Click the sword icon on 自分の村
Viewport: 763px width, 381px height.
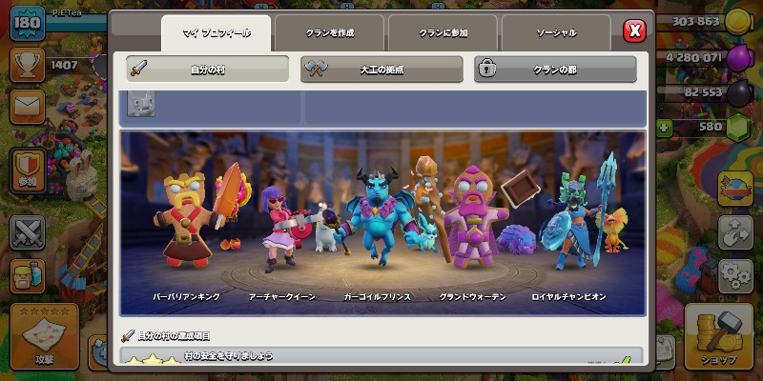pyautogui.click(x=138, y=69)
